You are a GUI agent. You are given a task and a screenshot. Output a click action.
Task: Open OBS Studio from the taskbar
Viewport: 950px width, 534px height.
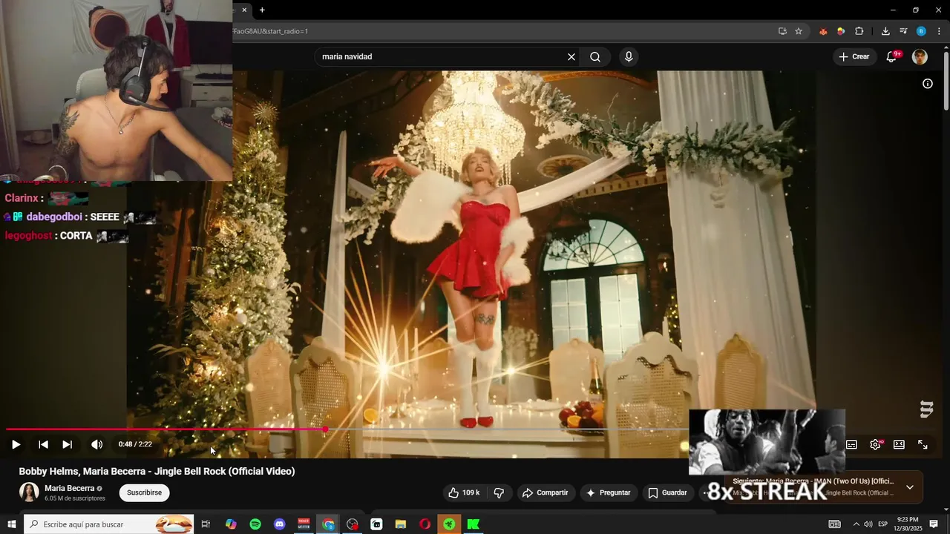[x=353, y=524]
